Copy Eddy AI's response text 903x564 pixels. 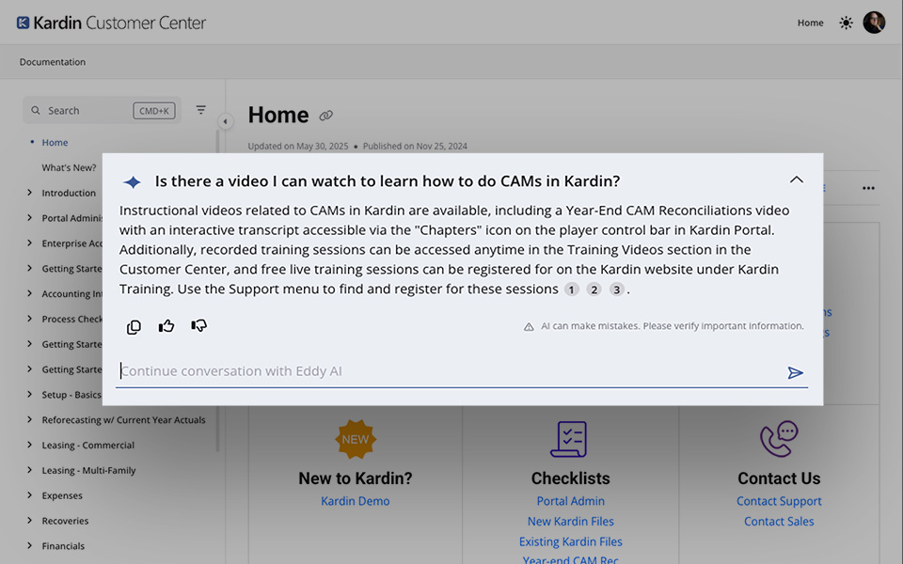tap(134, 326)
